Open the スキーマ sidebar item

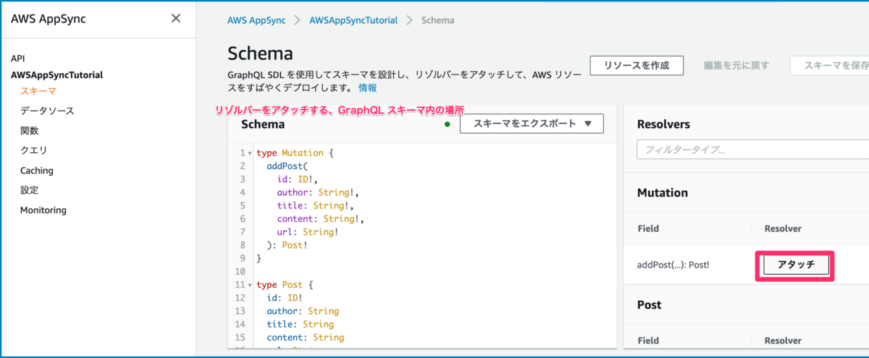click(x=38, y=91)
